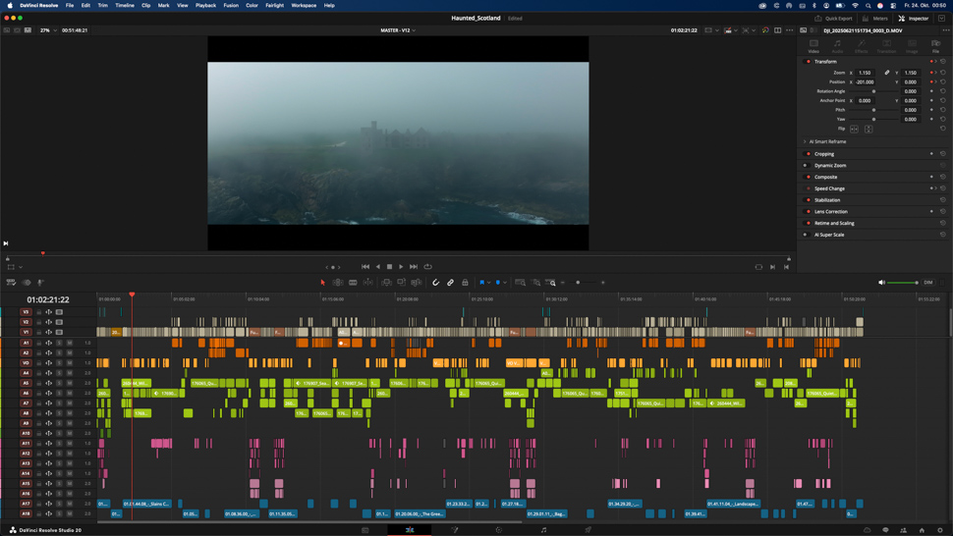Toggle timeline snapping magnet icon
953x536 pixels.
(436, 283)
